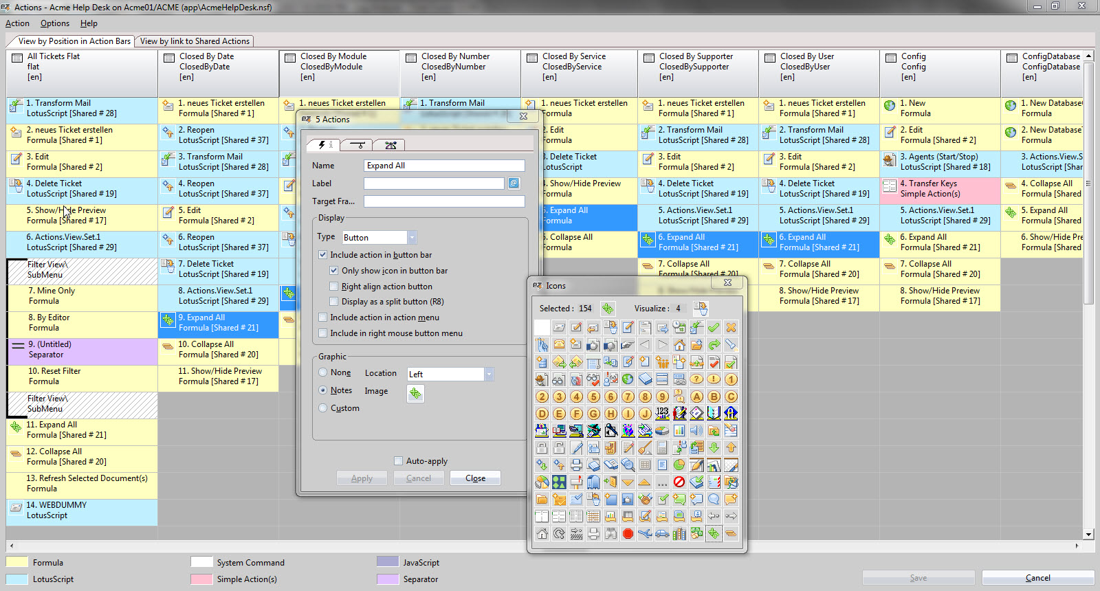Viewport: 1100px width, 591px height.
Task: Click the Simple Action(s) pink legend swatch
Action: point(201,579)
